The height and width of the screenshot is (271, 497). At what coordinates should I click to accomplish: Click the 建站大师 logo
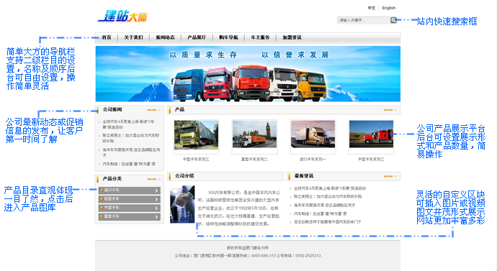point(122,16)
